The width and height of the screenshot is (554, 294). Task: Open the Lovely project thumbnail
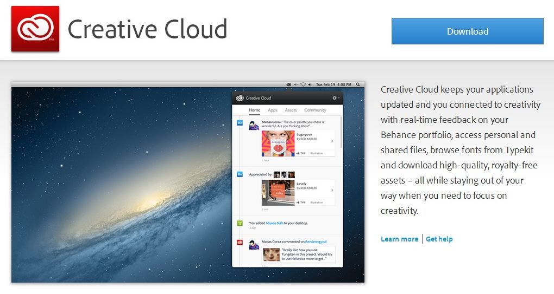pyautogui.click(x=278, y=193)
